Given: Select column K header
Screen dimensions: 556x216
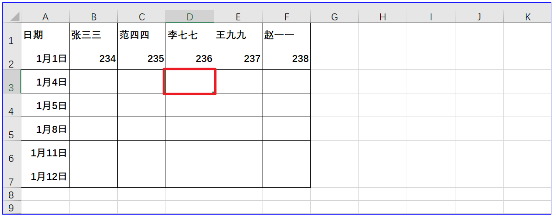Looking at the screenshot, I should (x=527, y=16).
